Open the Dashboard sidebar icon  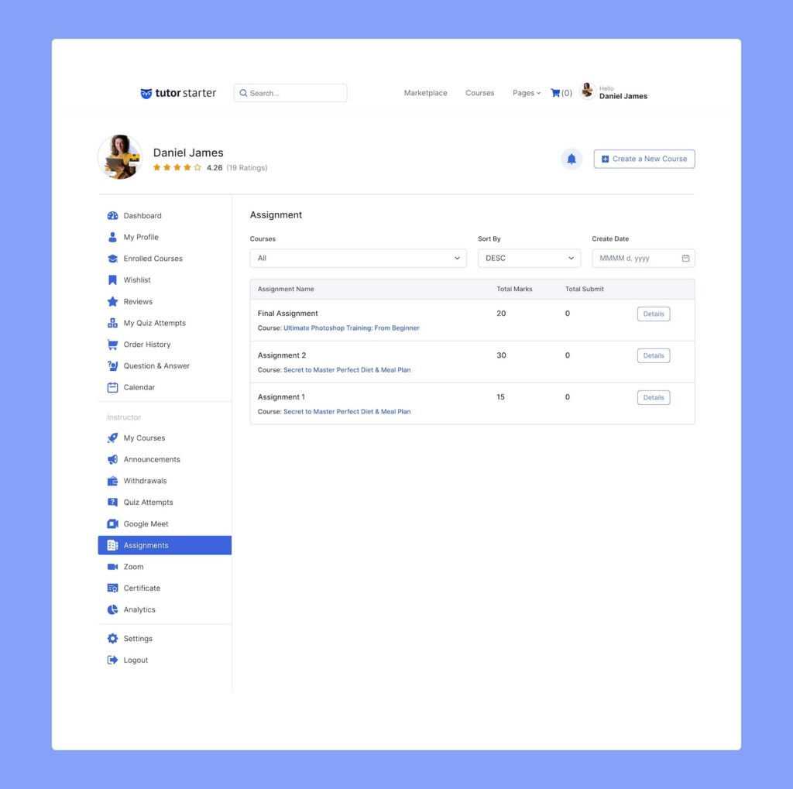pyautogui.click(x=111, y=215)
